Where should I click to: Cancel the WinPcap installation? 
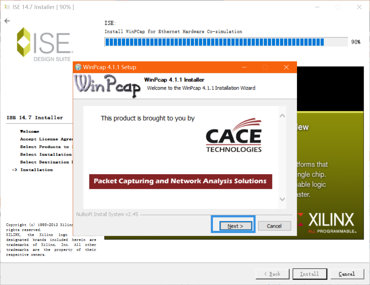(274, 226)
